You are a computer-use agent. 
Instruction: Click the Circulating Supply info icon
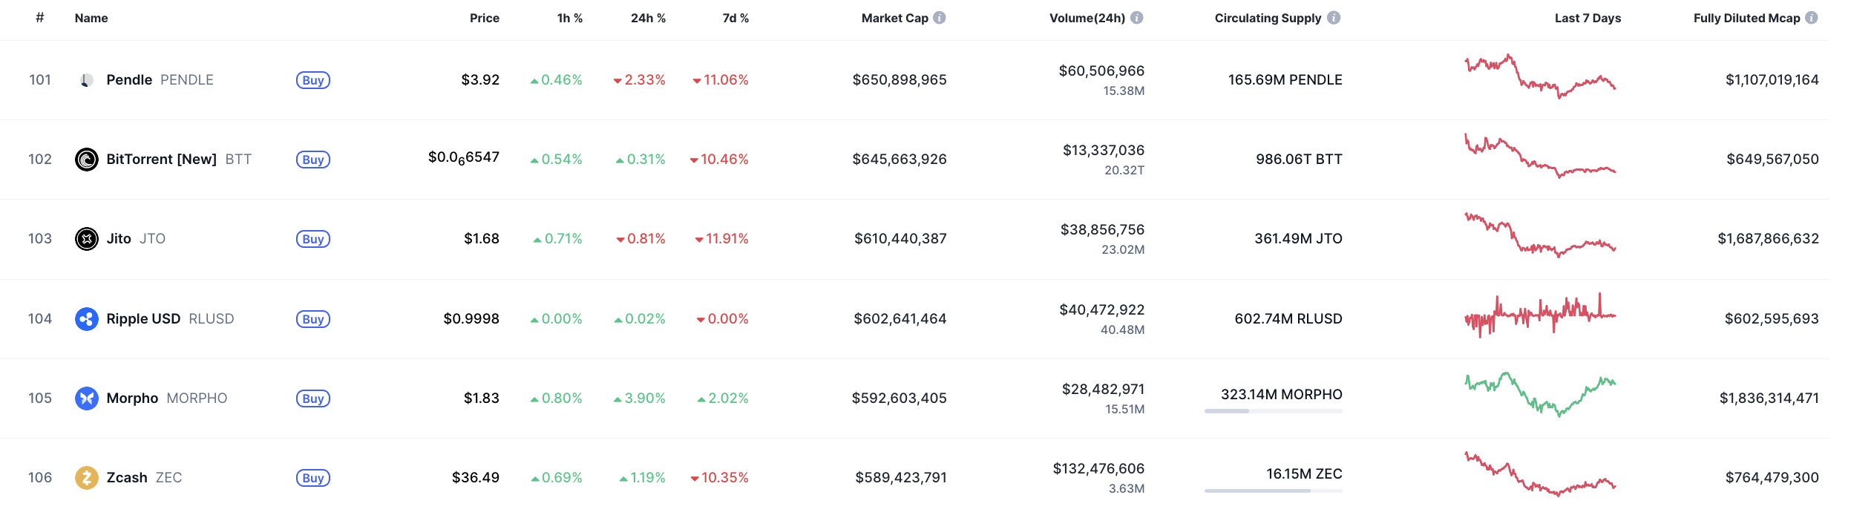1334,18
